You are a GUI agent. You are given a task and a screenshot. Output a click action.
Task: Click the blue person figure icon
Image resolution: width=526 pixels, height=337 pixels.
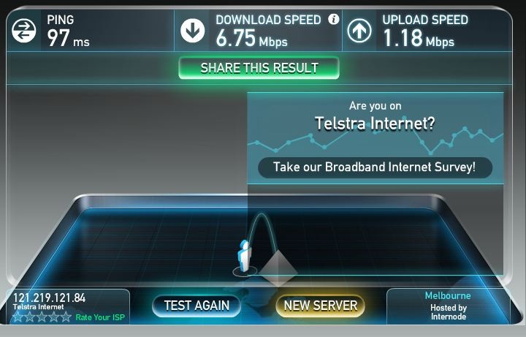click(244, 257)
